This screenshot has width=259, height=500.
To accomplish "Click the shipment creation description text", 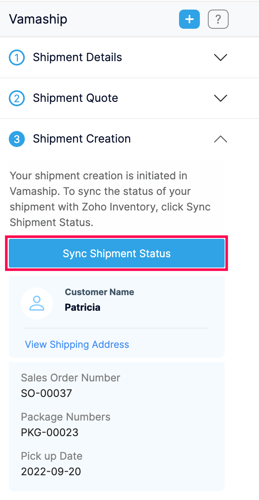I will click(x=110, y=199).
